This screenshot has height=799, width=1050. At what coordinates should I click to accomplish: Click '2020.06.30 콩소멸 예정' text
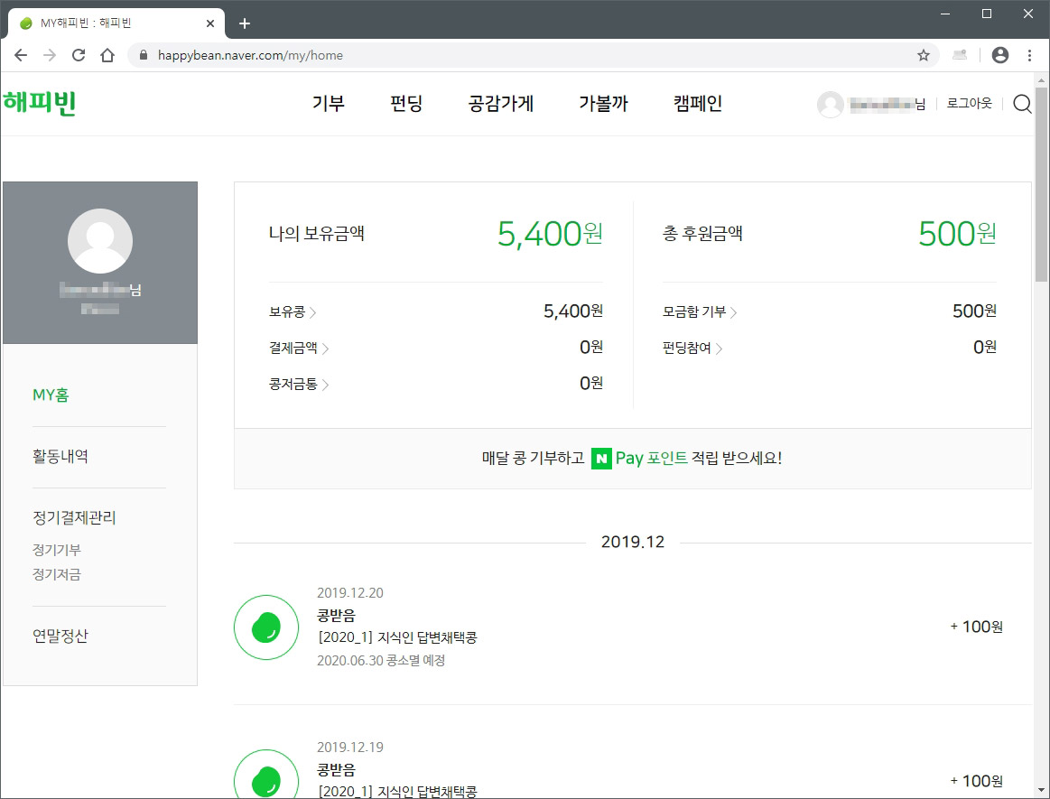pyautogui.click(x=381, y=660)
